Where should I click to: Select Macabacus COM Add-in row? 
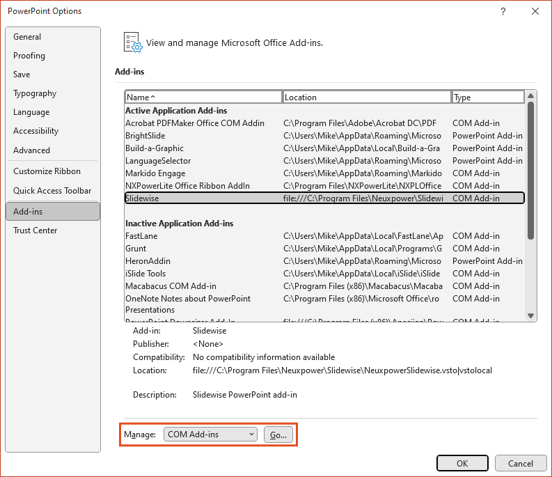[324, 286]
